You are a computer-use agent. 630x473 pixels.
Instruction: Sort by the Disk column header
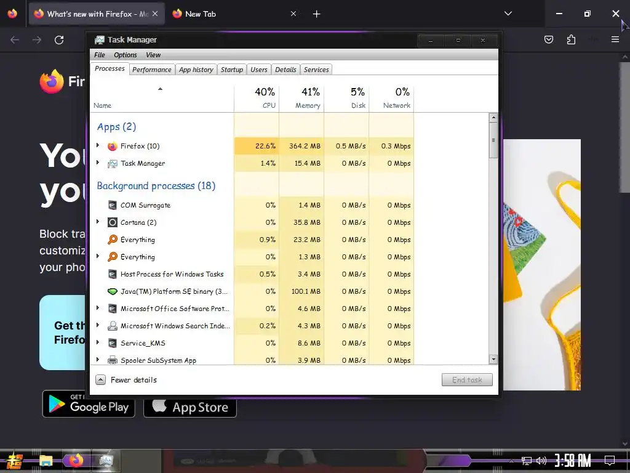[347, 98]
